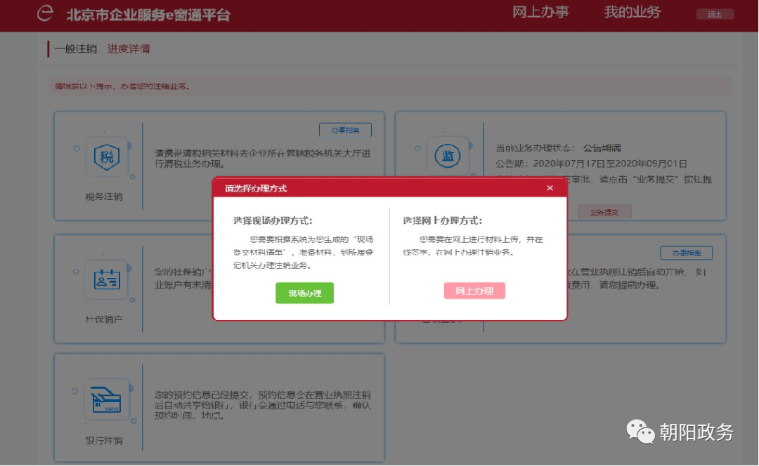Click the 公告期 date range text

[x=592, y=164]
